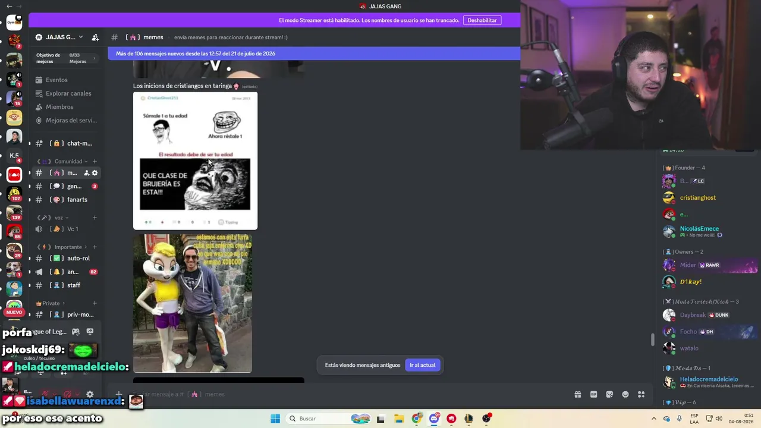Click the new messages banner since 12:57
Screen dimensions: 761x428
(x=314, y=53)
